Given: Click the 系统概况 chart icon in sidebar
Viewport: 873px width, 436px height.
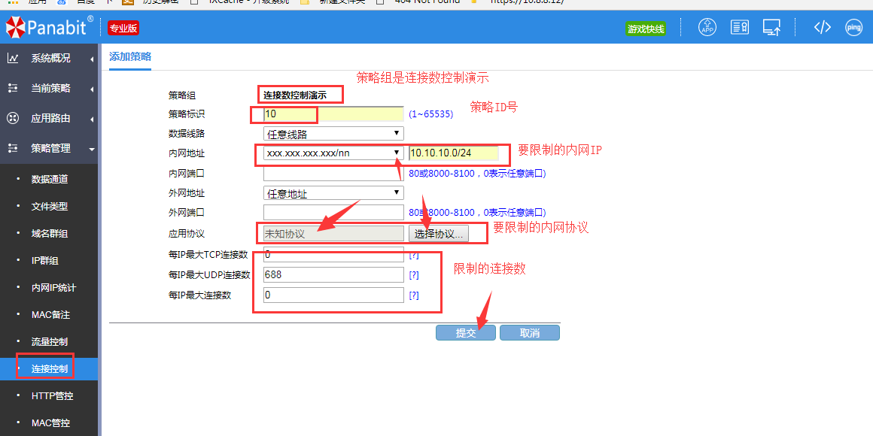Looking at the screenshot, I should coord(13,58).
